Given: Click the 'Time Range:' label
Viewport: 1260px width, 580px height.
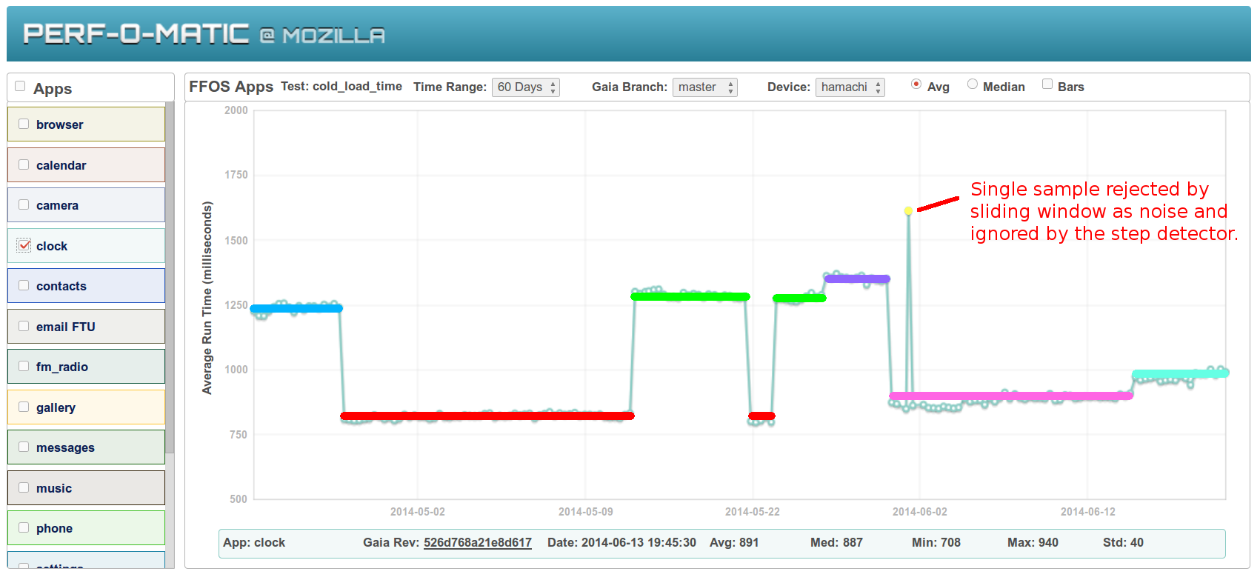Looking at the screenshot, I should (x=450, y=87).
